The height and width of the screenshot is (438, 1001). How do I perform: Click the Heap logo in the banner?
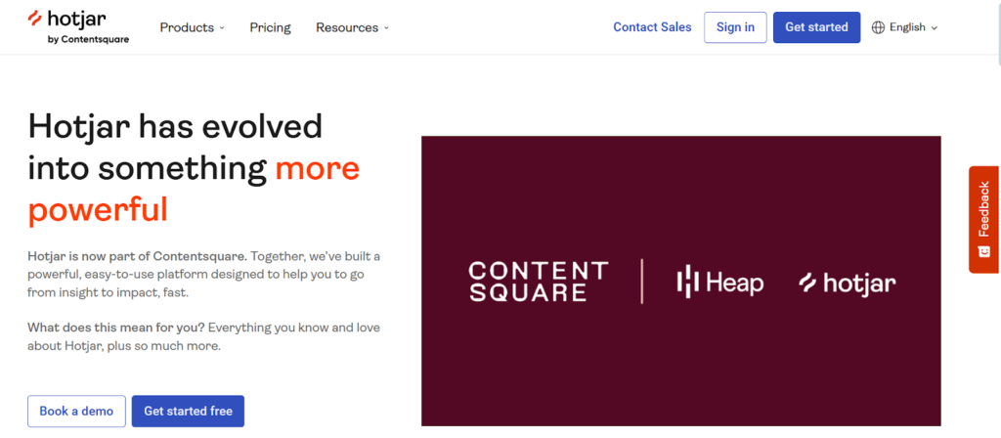tap(719, 283)
